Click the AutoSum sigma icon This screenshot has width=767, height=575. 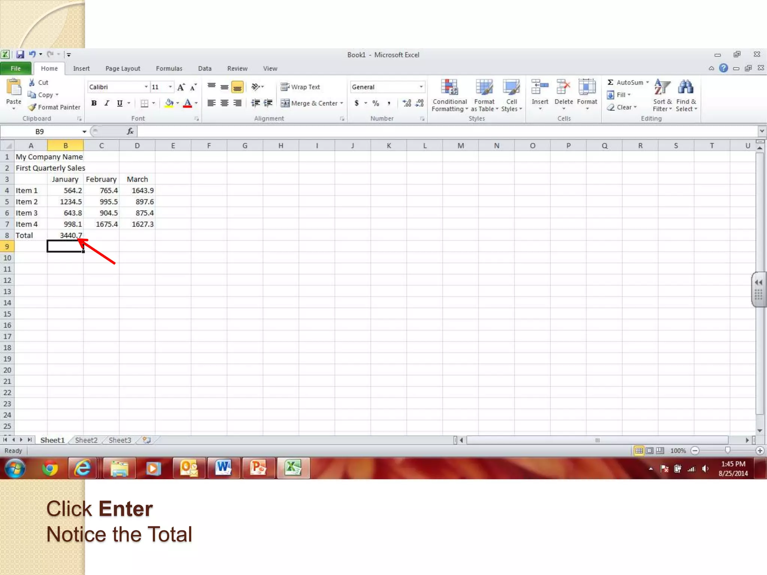click(x=610, y=82)
